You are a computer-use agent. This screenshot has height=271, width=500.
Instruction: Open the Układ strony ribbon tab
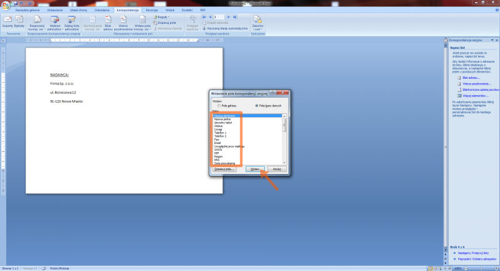pyautogui.click(x=79, y=11)
